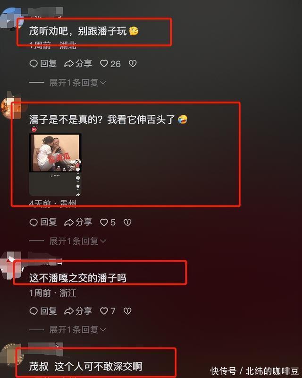Image resolution: width=302 pixels, height=378 pixels.
Task: Expand 1 reply under the 浙江 comment
Action: click(77, 329)
